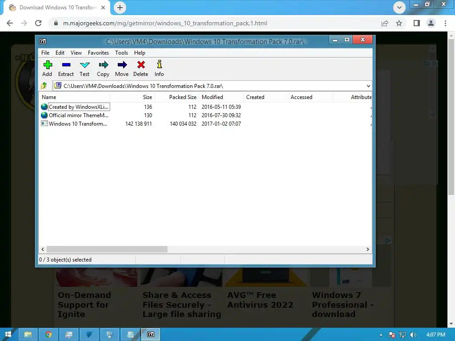455x341 pixels.
Task: Click modified date 2017-01-02 07:07
Action: pos(221,124)
